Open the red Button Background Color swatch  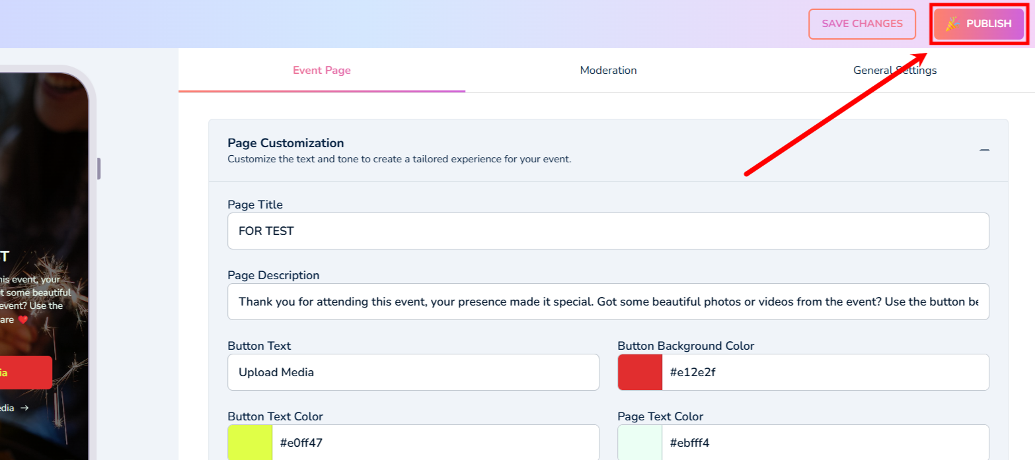pos(640,372)
